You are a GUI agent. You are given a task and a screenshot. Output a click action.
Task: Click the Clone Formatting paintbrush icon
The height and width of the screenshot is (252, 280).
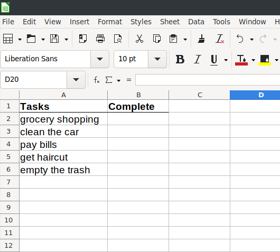click(201, 39)
